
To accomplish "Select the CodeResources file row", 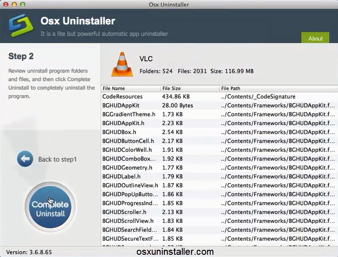I will coord(220,97).
